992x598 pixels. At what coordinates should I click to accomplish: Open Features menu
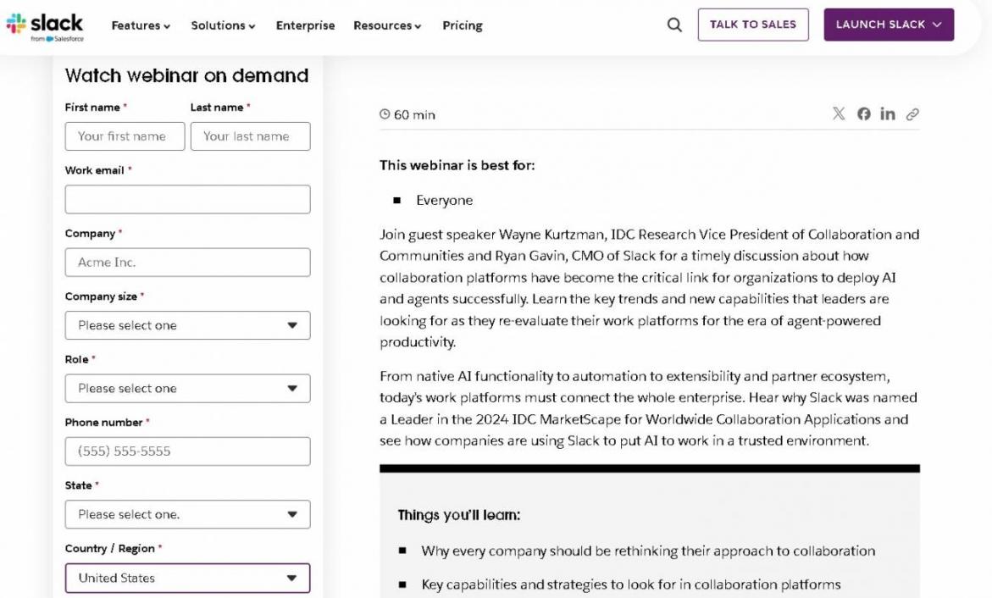coord(141,25)
